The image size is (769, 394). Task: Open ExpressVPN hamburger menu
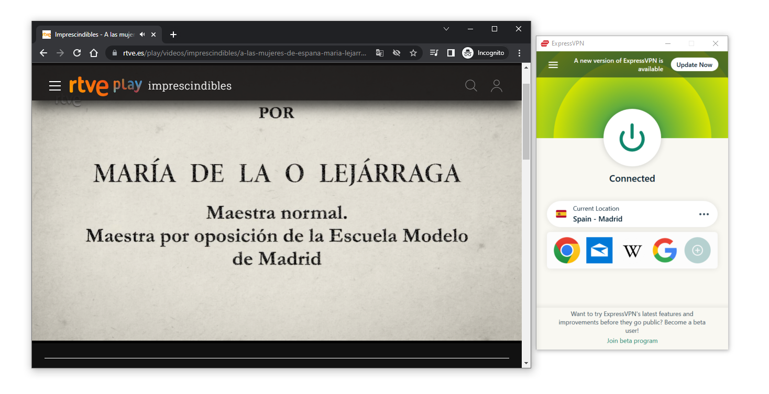point(553,65)
